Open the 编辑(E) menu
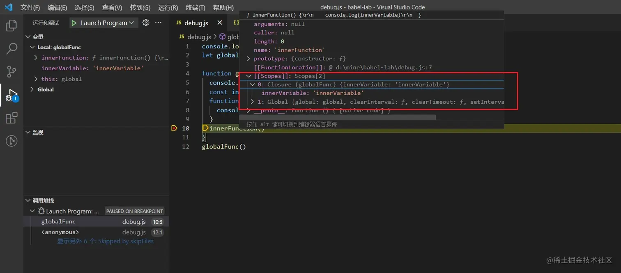The image size is (621, 273). (57, 7)
